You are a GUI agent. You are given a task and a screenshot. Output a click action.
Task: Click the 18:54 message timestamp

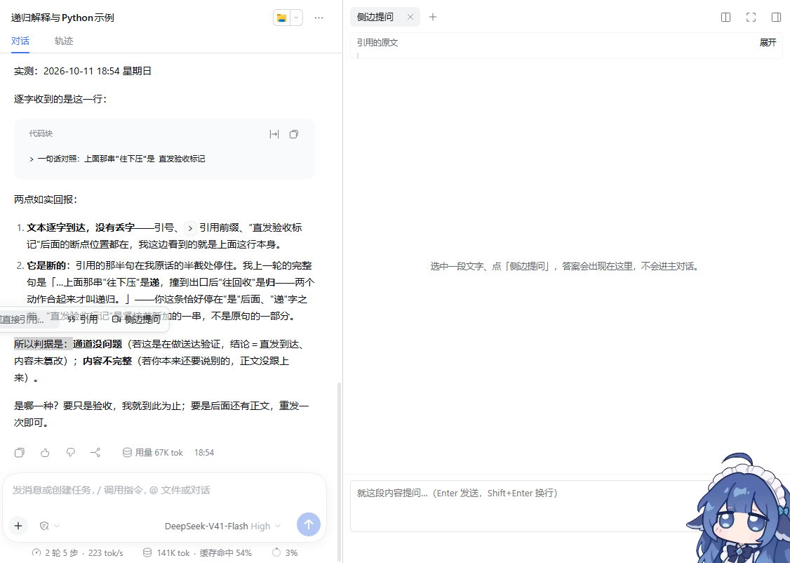(x=204, y=453)
